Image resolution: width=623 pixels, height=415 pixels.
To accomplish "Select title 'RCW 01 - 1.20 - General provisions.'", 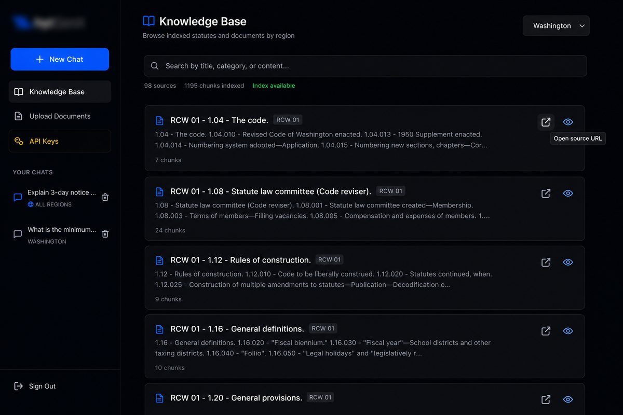I will coord(236,398).
